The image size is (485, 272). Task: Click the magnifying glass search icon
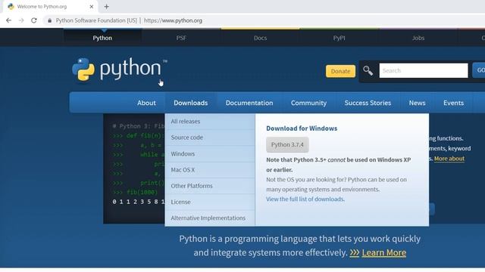point(368,70)
